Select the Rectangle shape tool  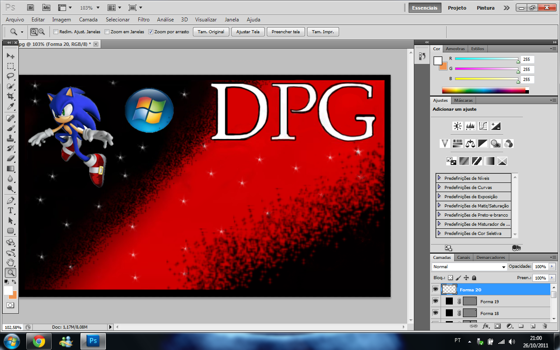[10, 231]
